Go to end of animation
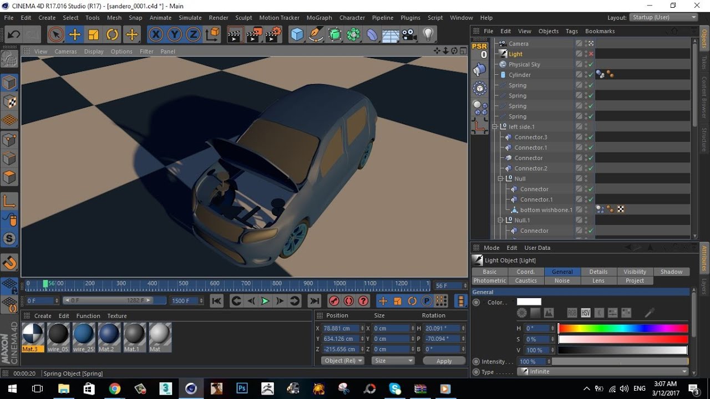710x399 pixels. 315,301
